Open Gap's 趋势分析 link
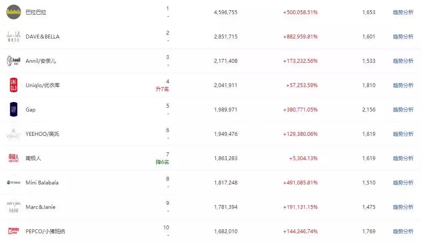 [403, 110]
